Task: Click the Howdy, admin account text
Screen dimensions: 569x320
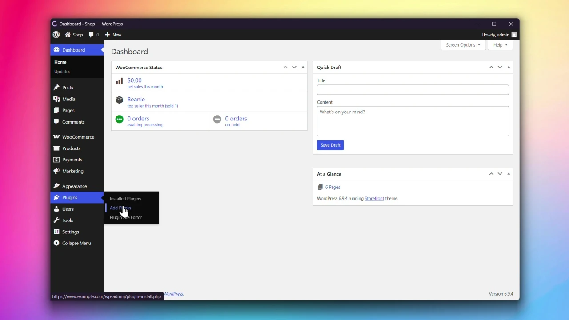Action: [495, 35]
